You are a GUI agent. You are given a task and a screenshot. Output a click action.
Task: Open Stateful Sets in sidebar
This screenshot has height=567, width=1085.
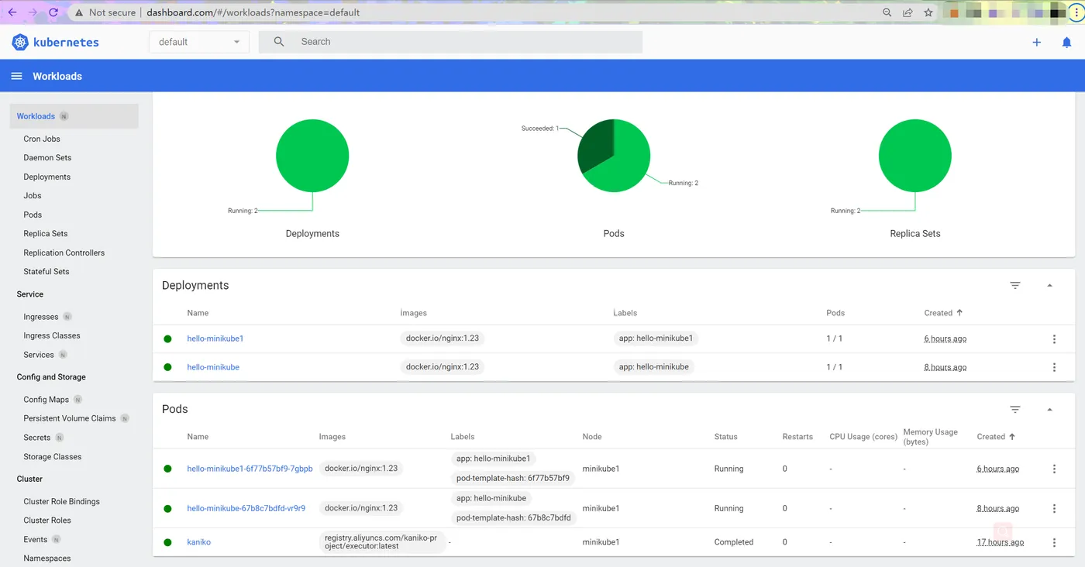(46, 271)
